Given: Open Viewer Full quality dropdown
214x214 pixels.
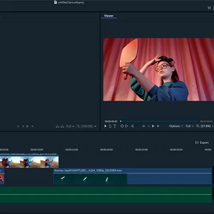Looking at the screenshot, I should 190,126.
